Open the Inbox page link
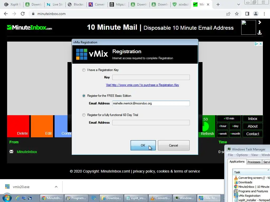Viewport: 270px width, 202px height. click(x=253, y=119)
